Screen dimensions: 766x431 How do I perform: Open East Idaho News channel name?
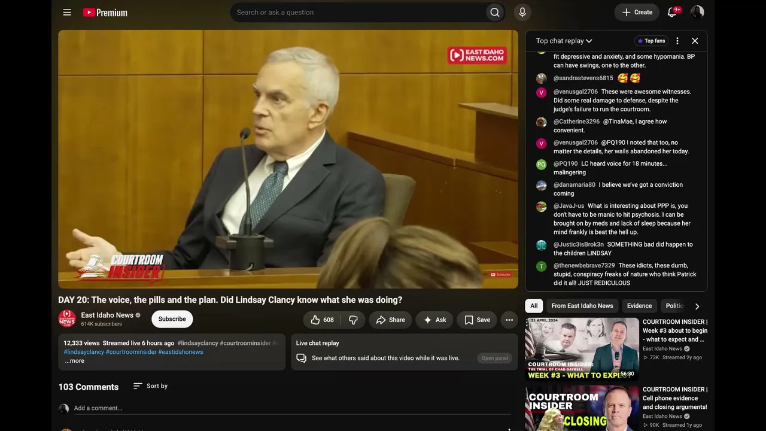(107, 315)
